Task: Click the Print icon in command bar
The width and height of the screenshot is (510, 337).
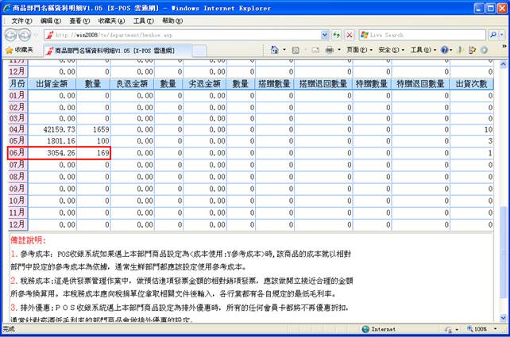Action: (x=329, y=50)
